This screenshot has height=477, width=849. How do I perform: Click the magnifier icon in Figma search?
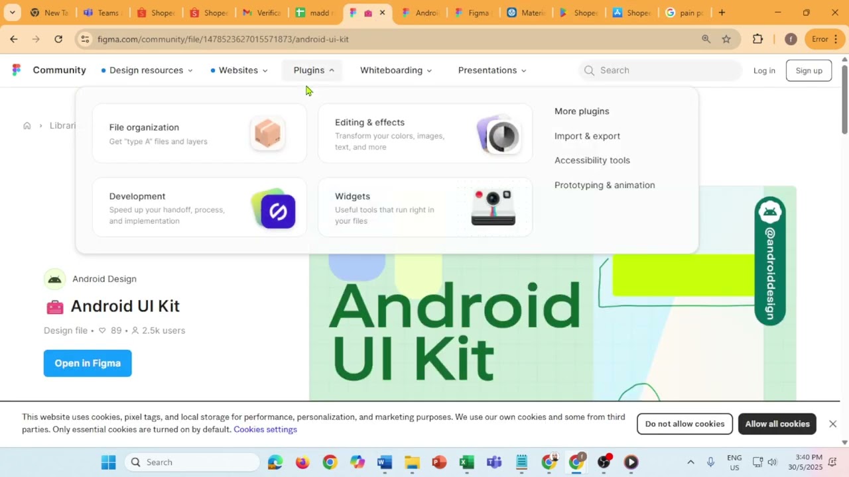click(589, 70)
